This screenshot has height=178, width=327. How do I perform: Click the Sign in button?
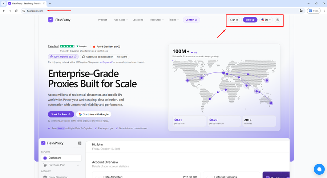[x=234, y=20]
